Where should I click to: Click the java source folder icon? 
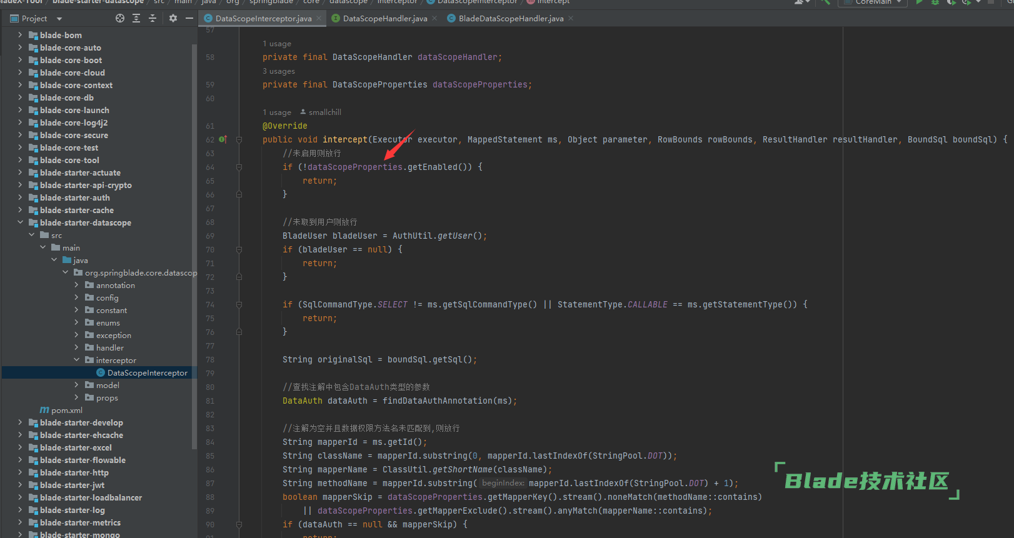tap(67, 261)
